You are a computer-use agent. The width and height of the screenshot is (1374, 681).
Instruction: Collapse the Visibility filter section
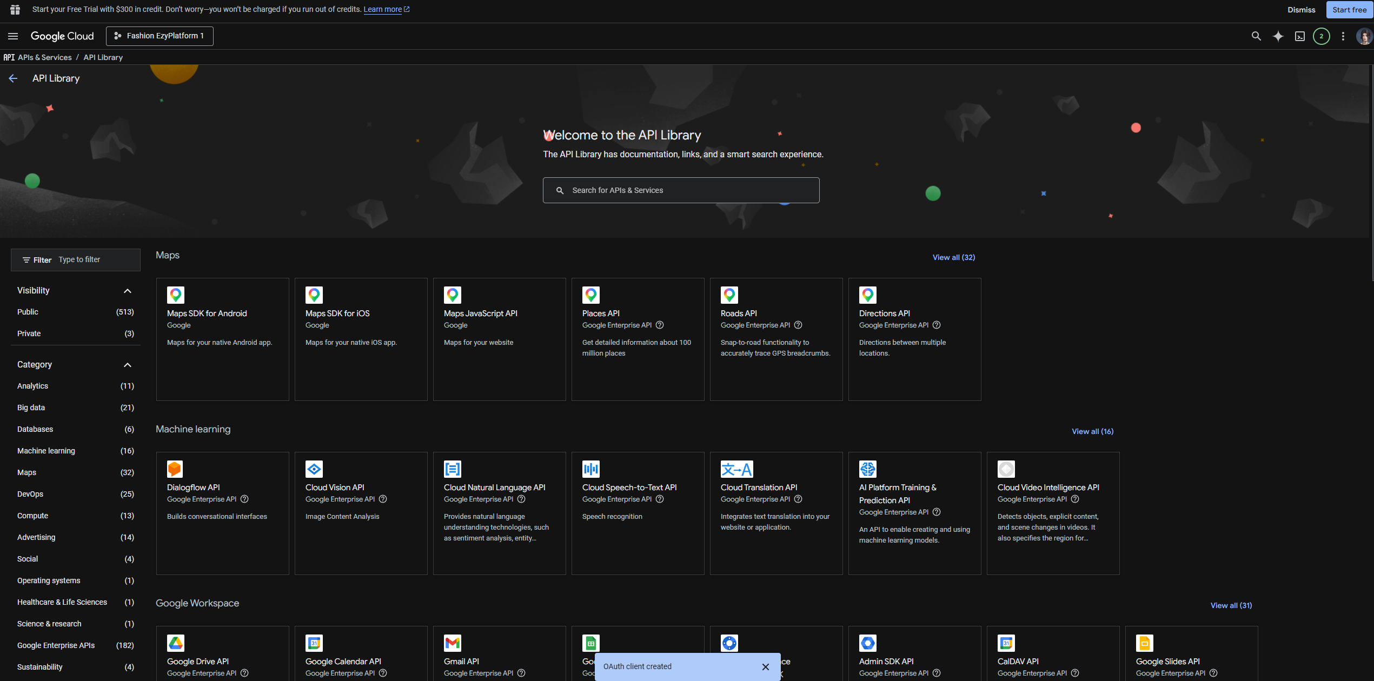[128, 291]
